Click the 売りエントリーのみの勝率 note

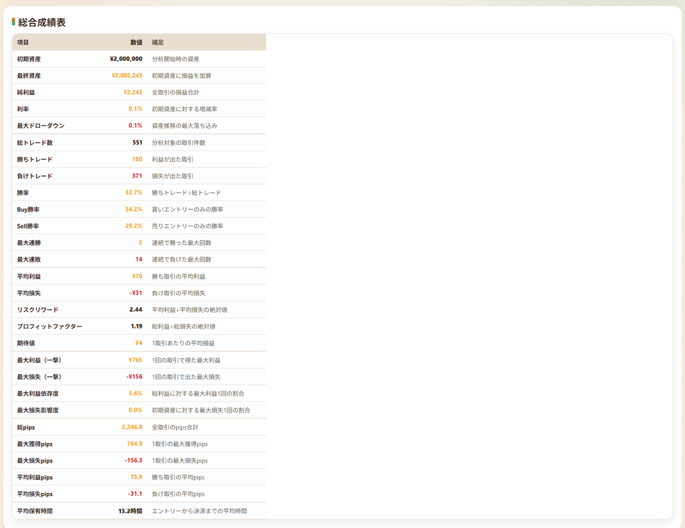tap(187, 226)
